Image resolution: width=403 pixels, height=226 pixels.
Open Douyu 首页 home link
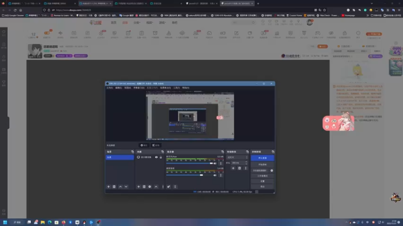(114, 23)
